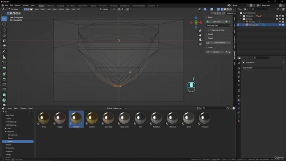286x161 pixels.
Task: Open the Select by Trait dropdown
Action: (219, 25)
